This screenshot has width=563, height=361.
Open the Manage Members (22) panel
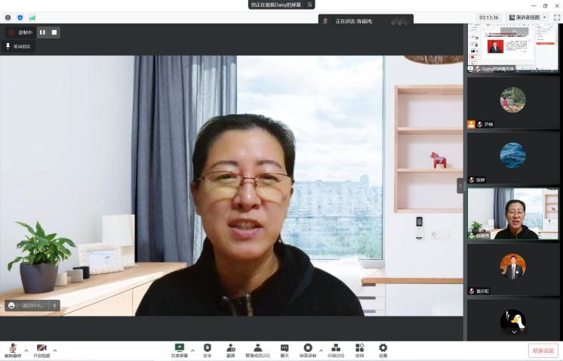click(x=257, y=350)
